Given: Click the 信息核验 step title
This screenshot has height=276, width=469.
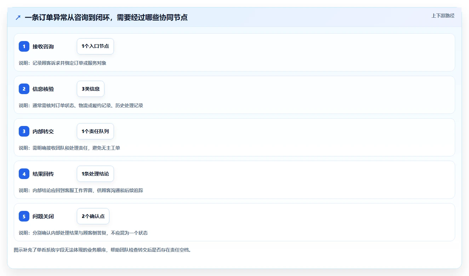Looking at the screenshot, I should [x=43, y=89].
